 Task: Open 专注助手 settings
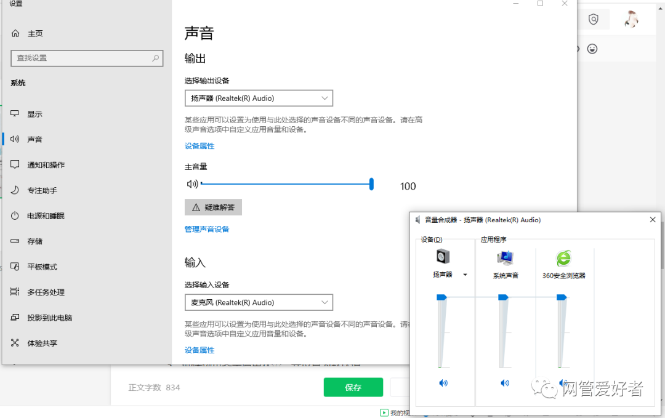(42, 190)
